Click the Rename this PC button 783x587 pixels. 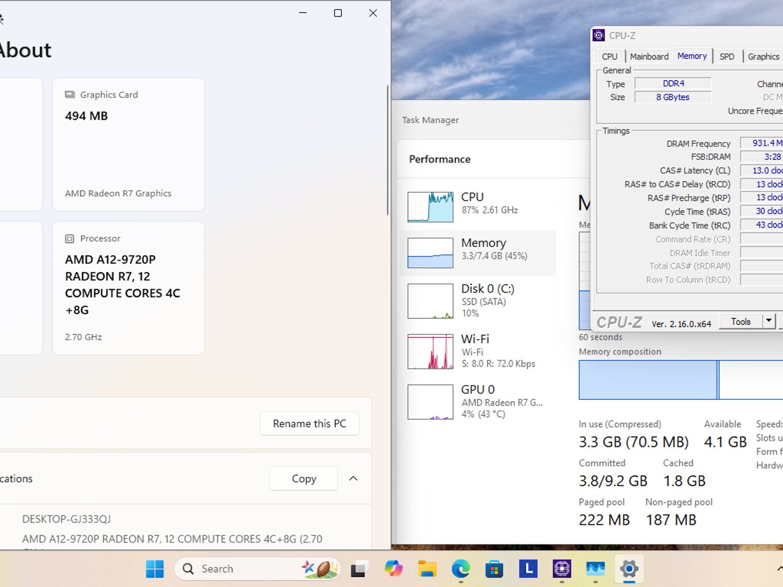click(309, 423)
